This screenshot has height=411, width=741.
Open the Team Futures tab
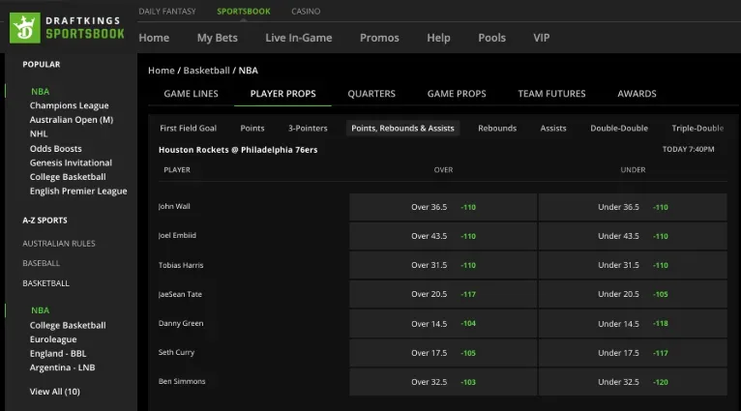[x=551, y=94]
